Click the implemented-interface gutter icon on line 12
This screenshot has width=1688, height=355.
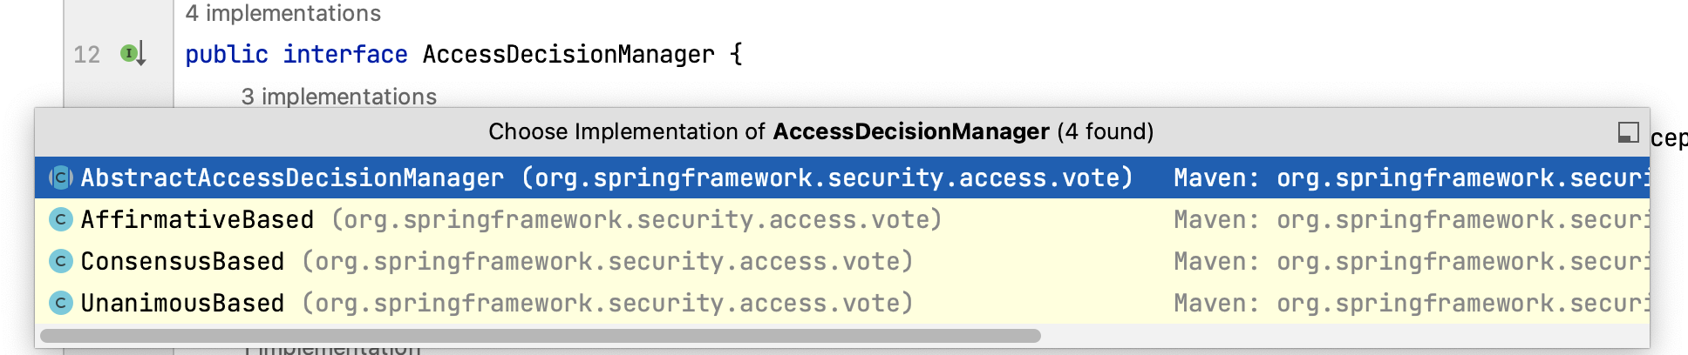coord(132,54)
